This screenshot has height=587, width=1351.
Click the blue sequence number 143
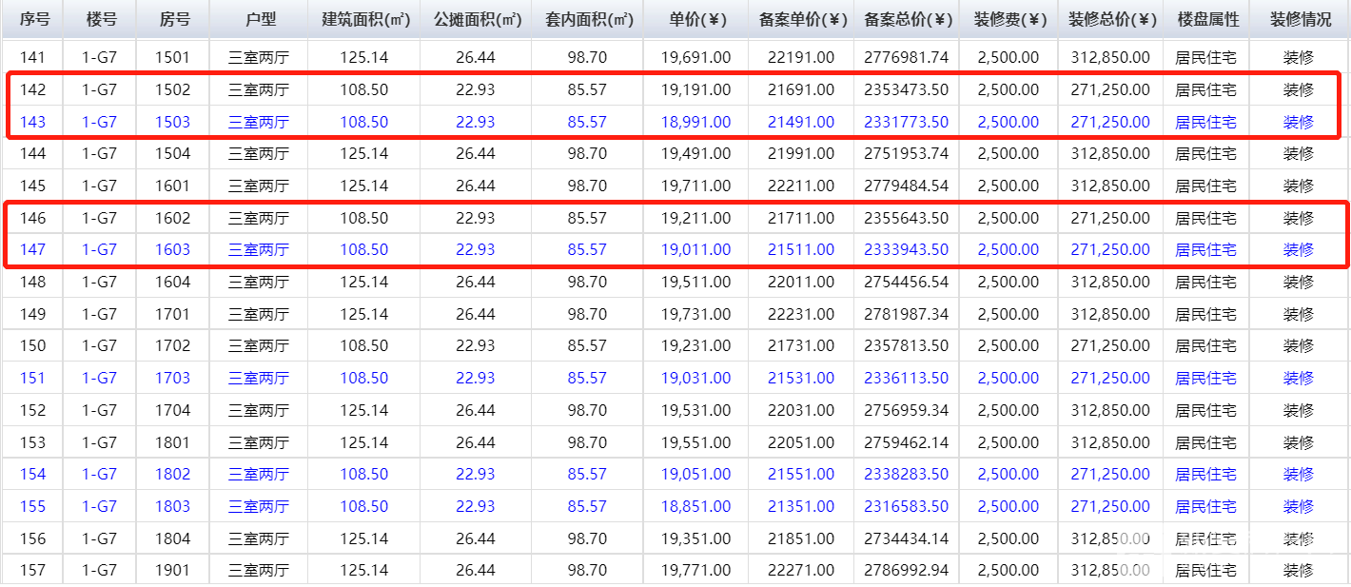tap(33, 122)
